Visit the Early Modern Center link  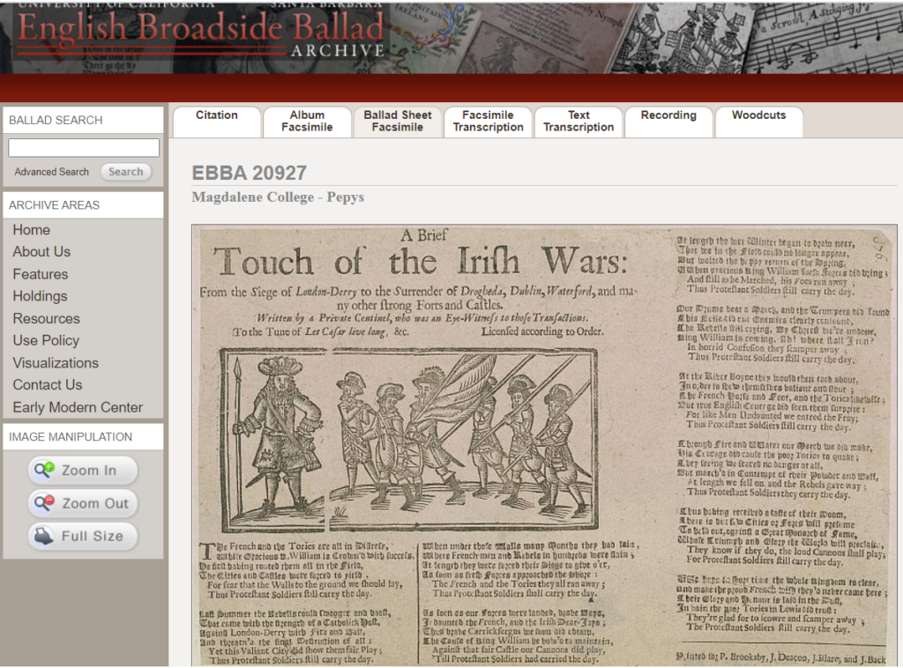pos(78,407)
